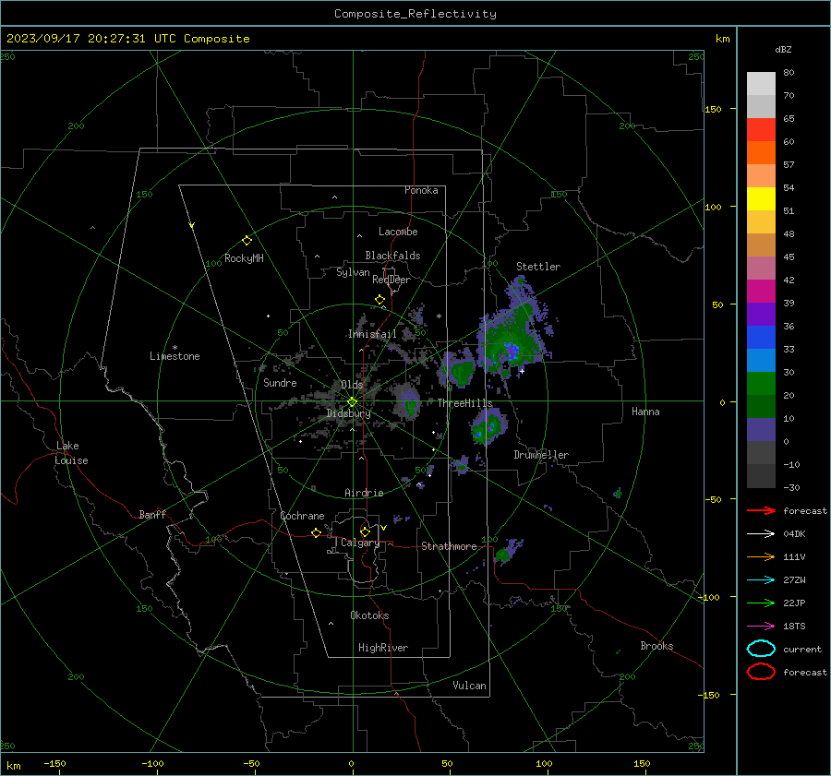Image resolution: width=831 pixels, height=776 pixels.
Task: Select the cyan 'current' ellipse icon
Action: tap(761, 649)
